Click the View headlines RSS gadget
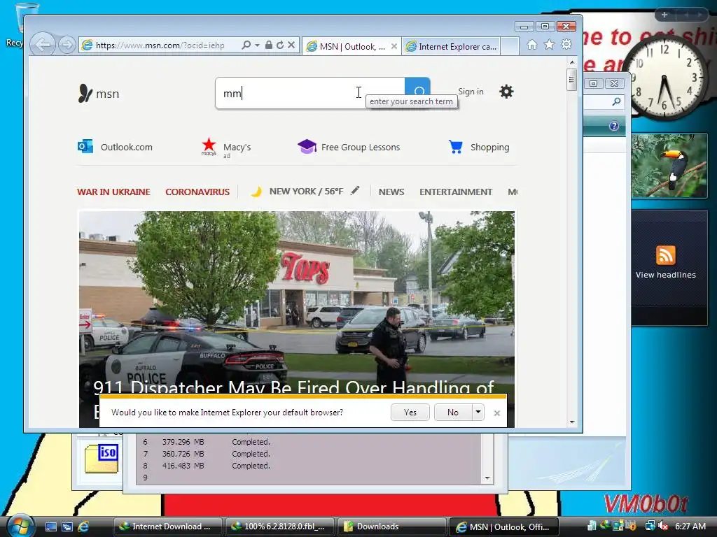The width and height of the screenshot is (717, 537). [669, 268]
